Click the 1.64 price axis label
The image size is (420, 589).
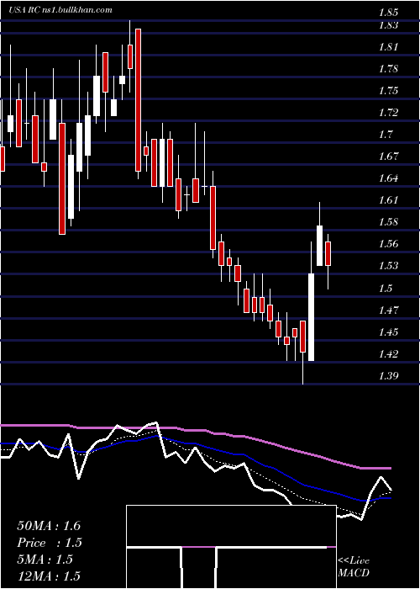click(388, 178)
